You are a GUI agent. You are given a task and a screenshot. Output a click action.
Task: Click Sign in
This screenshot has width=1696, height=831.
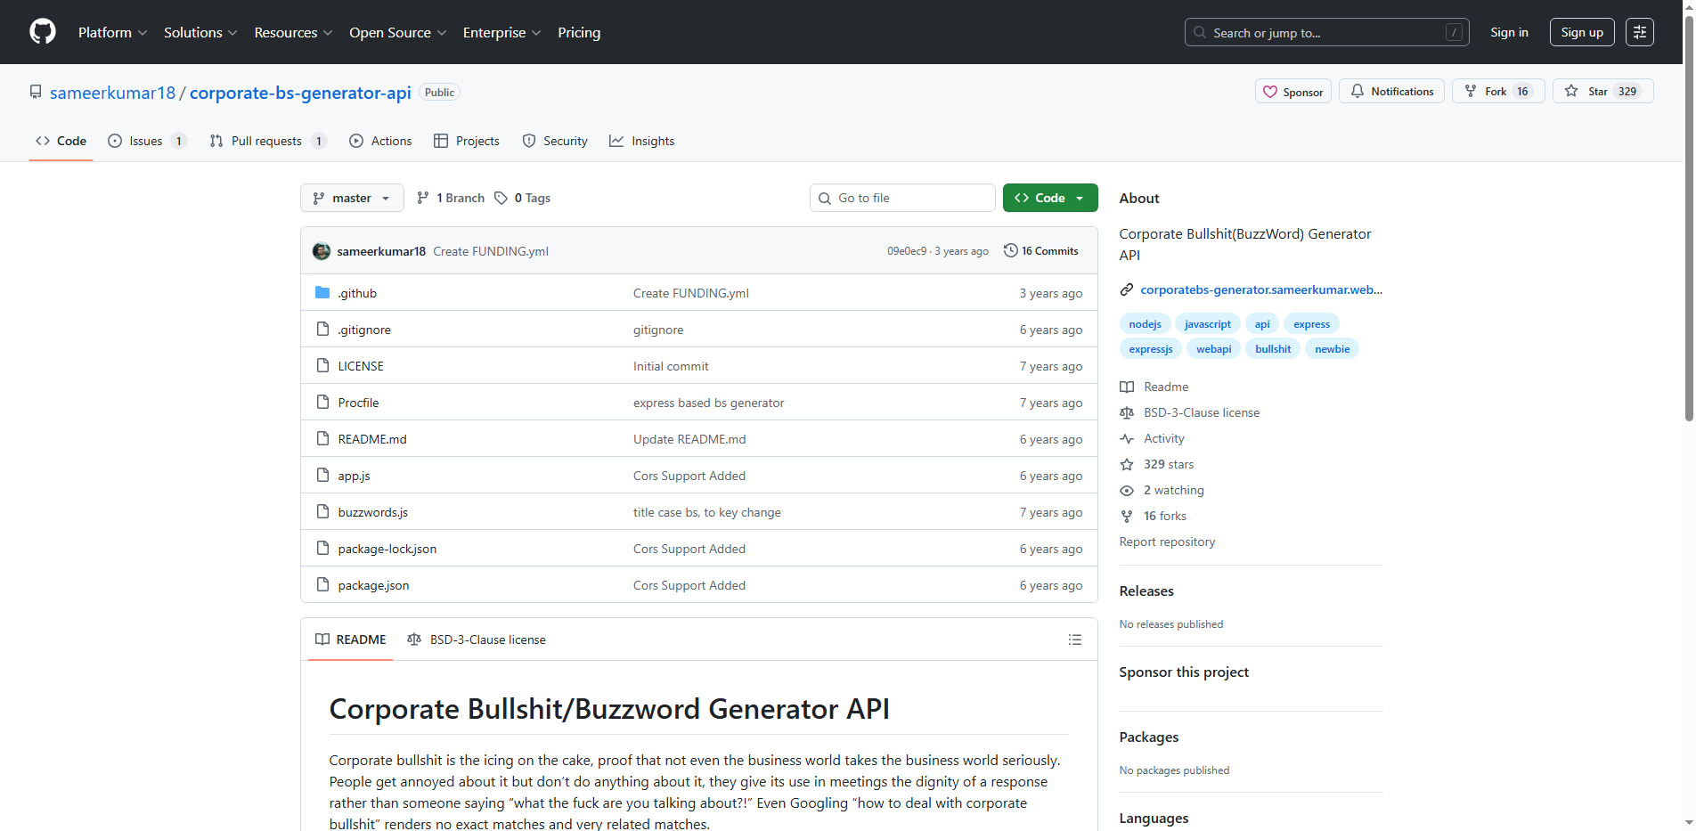(1509, 32)
